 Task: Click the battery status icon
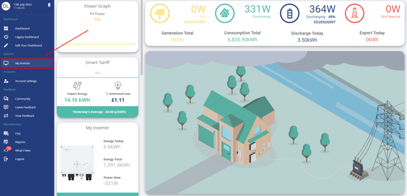(x=289, y=13)
